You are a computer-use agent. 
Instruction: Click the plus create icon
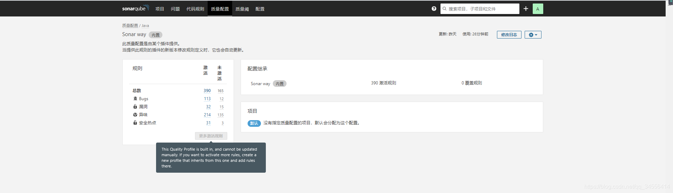526,9
